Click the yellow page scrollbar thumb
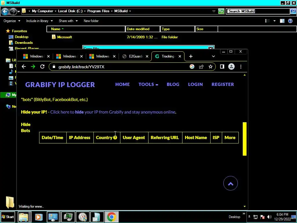Viewport: 297px width, 223px height. click(x=245, y=139)
